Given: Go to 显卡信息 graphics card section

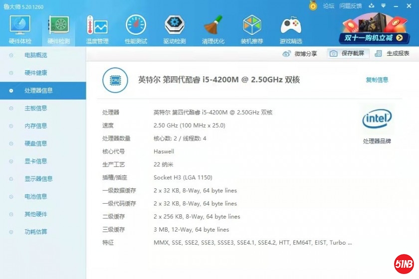Looking at the screenshot, I should click(36, 161).
